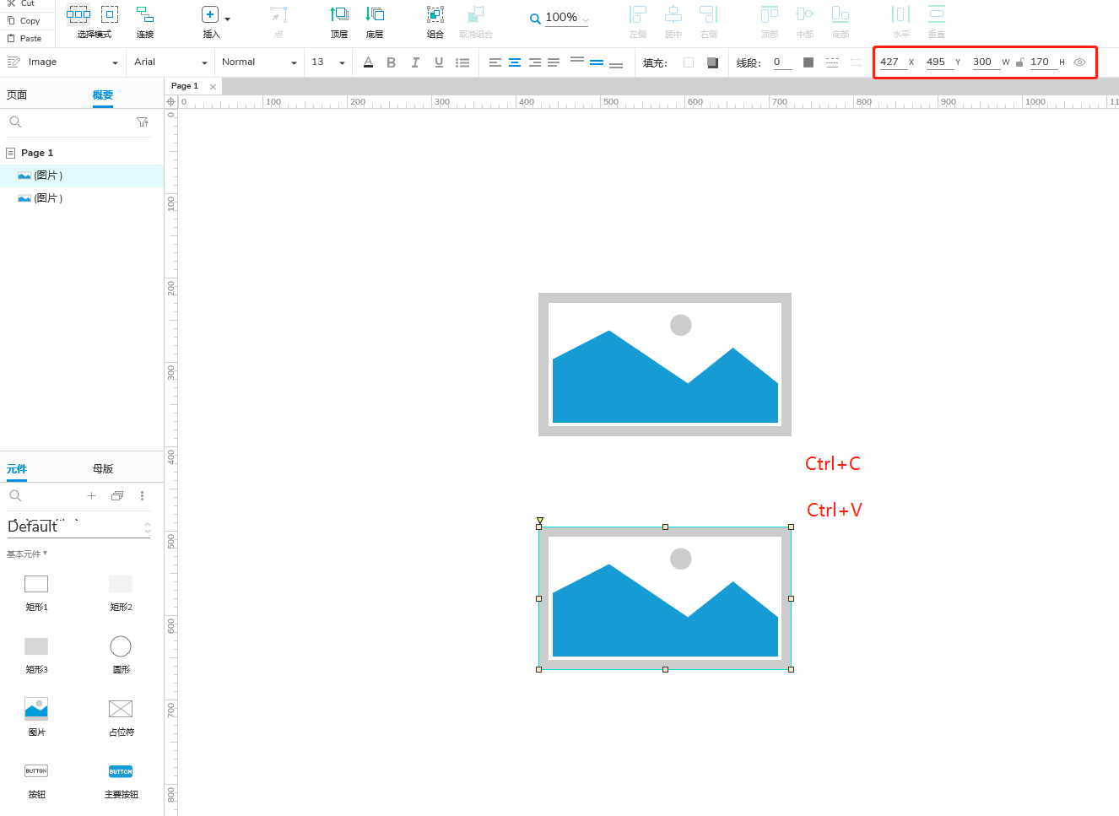Group widgets with the 组合 icon
Image resolution: width=1119 pixels, height=816 pixels.
pos(435,14)
